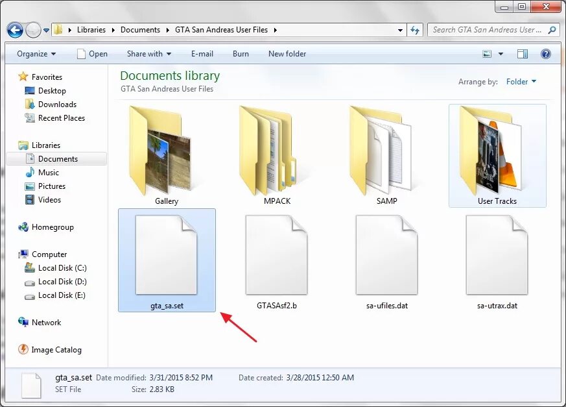Expand arrow after Libraries breadcrumb
This screenshot has width=566, height=407.
coord(113,30)
